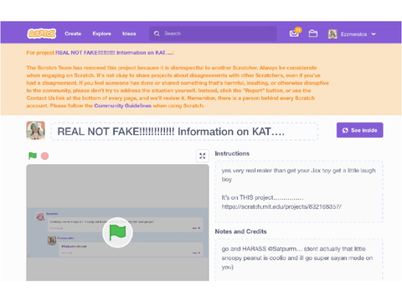
Task: Click the Ezzmeralca profile avatar in navbar
Action: pyautogui.click(x=332, y=34)
